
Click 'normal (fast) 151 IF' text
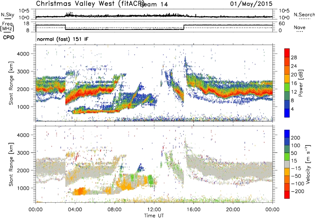[x=63, y=39]
